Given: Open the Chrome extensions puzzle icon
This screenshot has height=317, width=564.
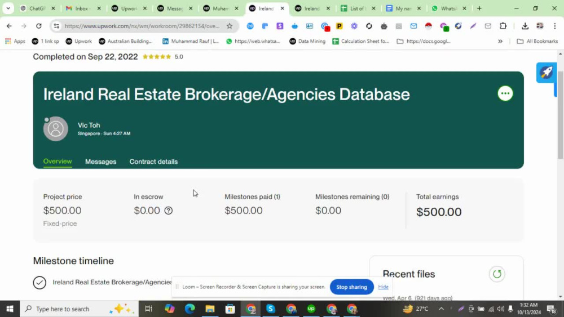Looking at the screenshot, I should pyautogui.click(x=503, y=26).
